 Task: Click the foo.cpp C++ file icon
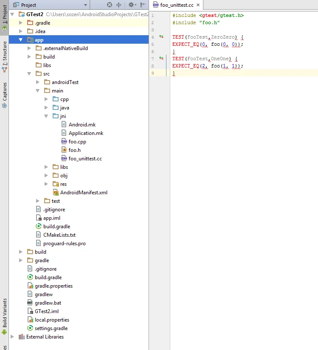click(x=64, y=141)
